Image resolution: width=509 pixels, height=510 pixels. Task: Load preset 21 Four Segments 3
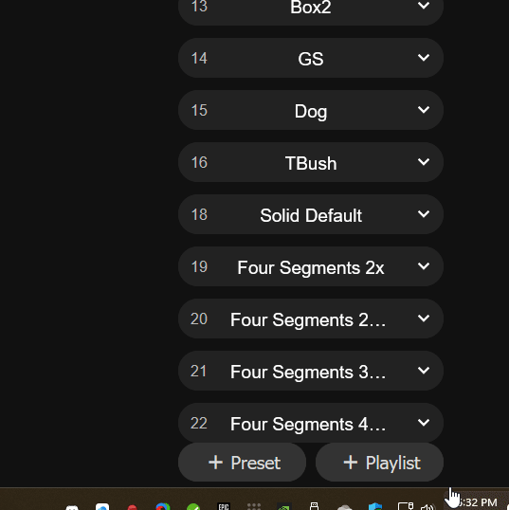311,371
